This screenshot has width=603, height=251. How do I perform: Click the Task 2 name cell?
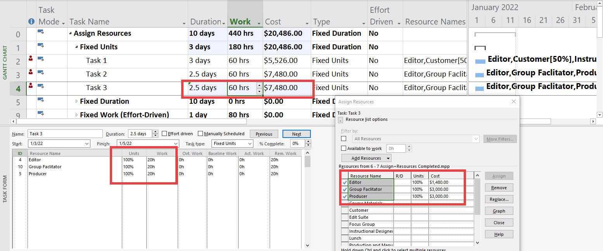[128, 74]
